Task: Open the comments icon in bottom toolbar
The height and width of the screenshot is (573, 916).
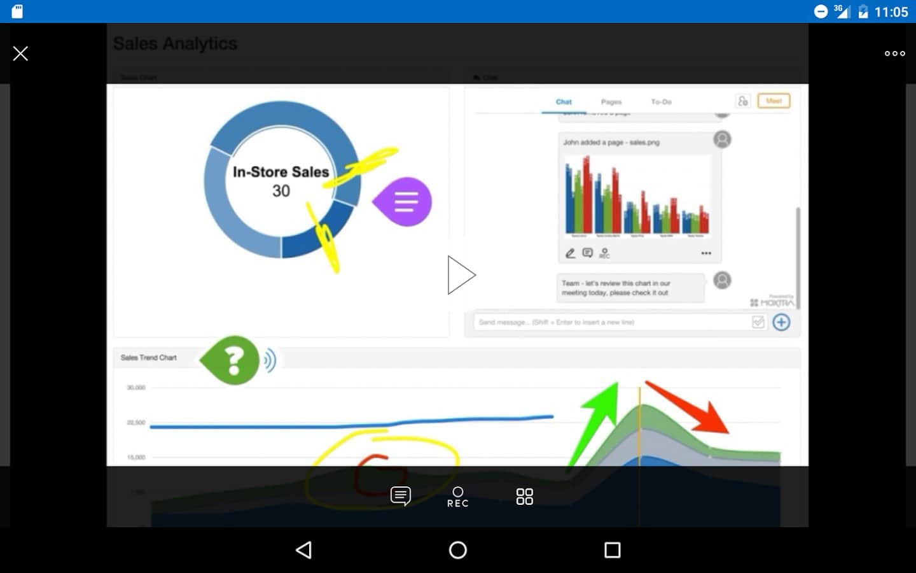Action: pos(400,496)
